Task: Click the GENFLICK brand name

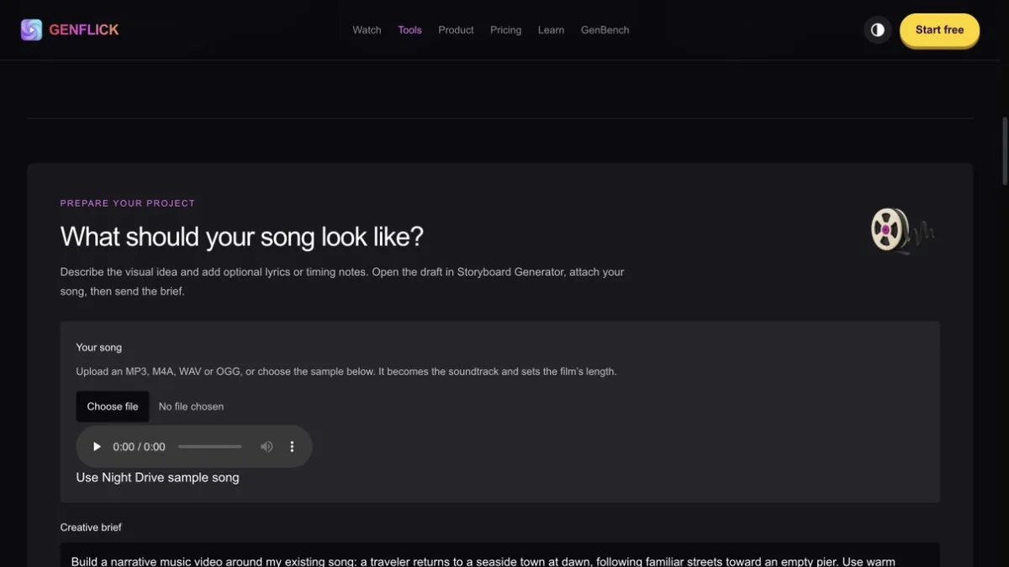Action: (84, 30)
